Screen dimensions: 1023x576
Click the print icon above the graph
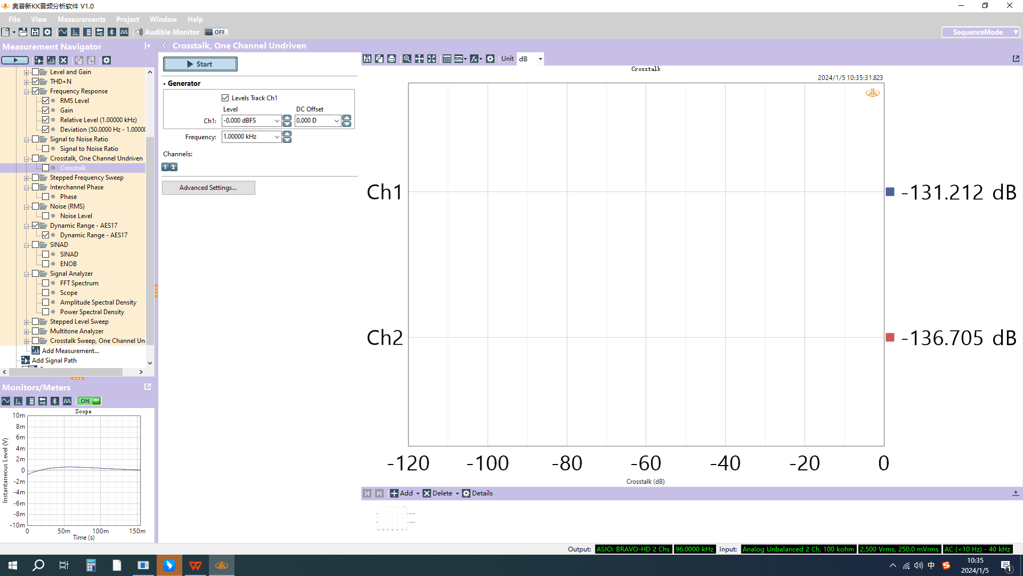392,59
